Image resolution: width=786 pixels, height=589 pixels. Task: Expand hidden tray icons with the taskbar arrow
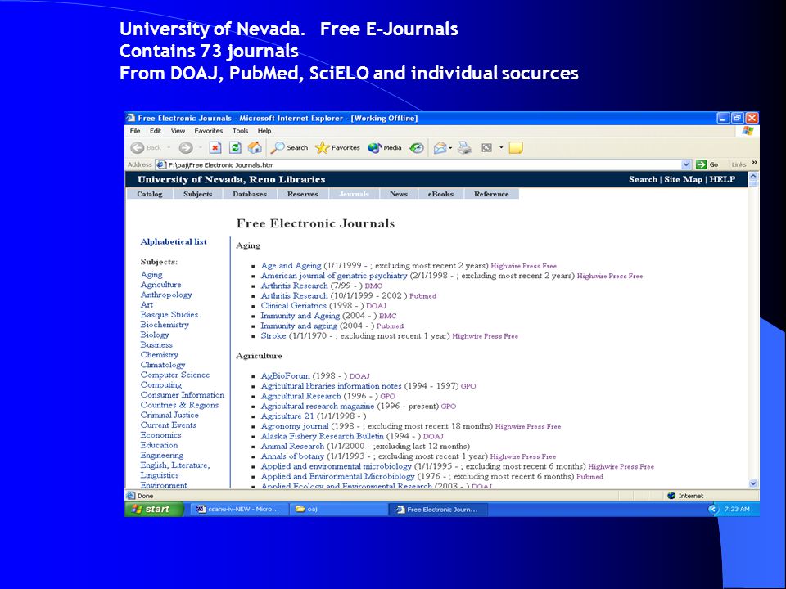[713, 510]
